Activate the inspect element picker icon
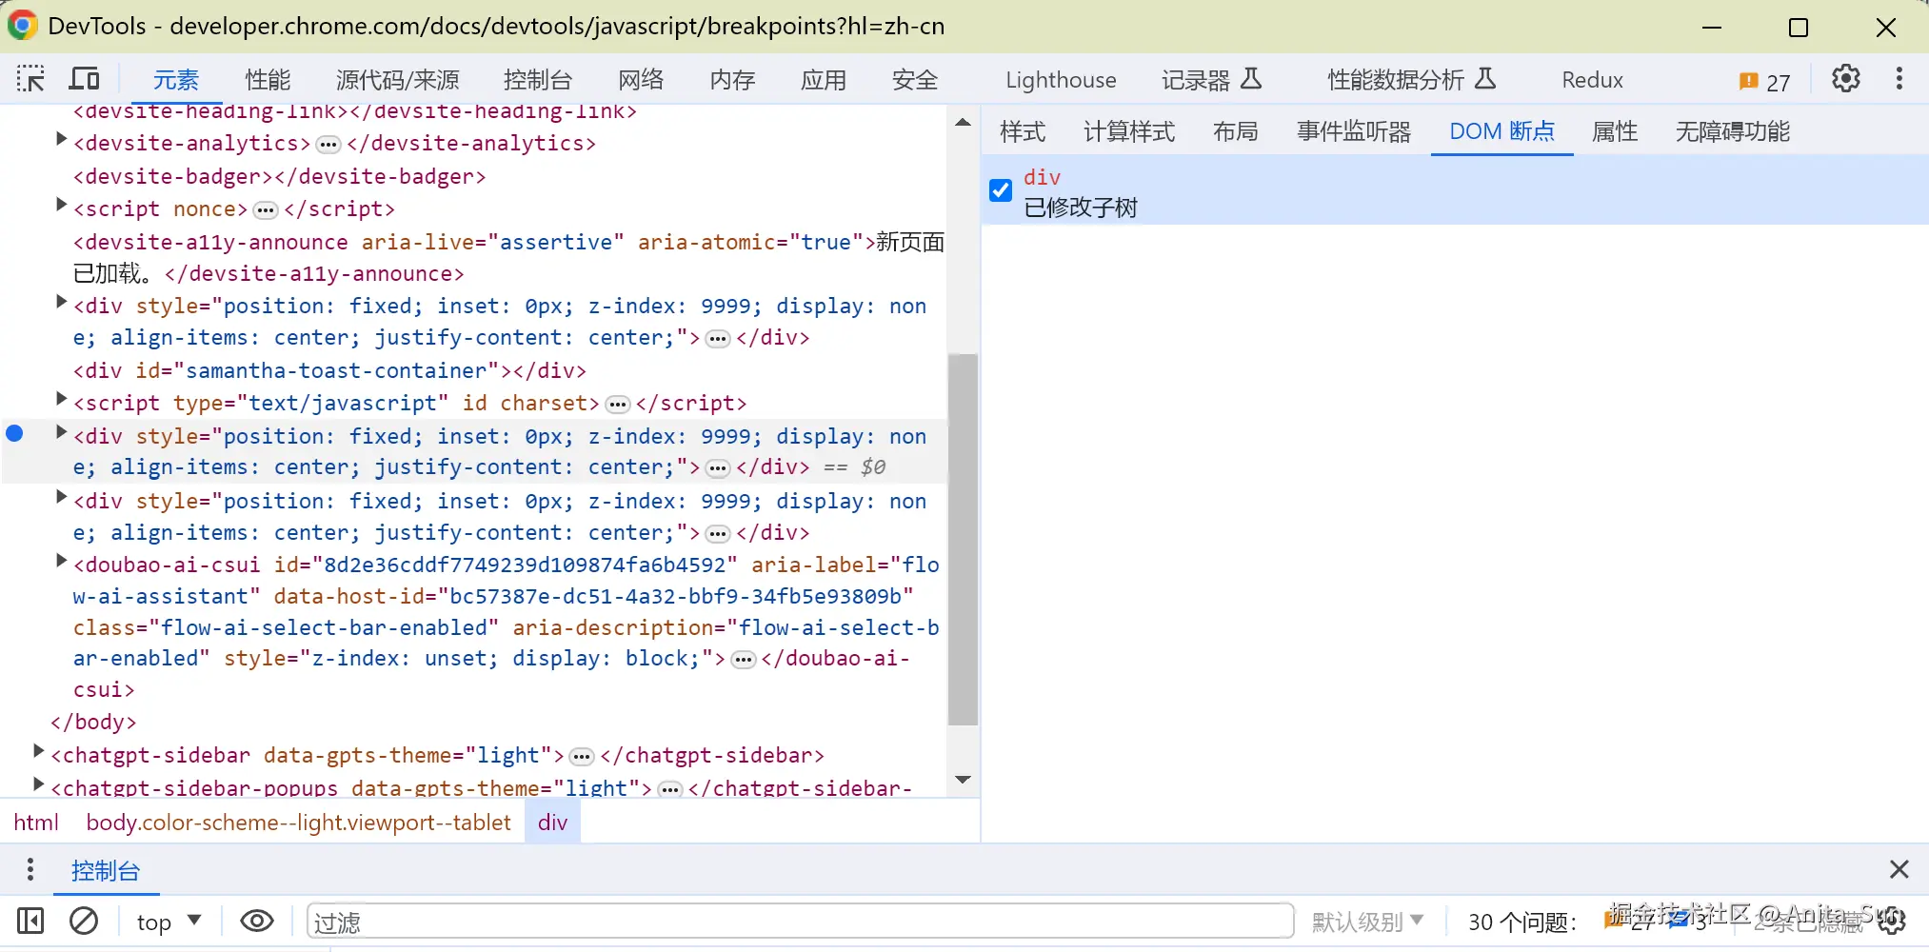 (x=30, y=79)
